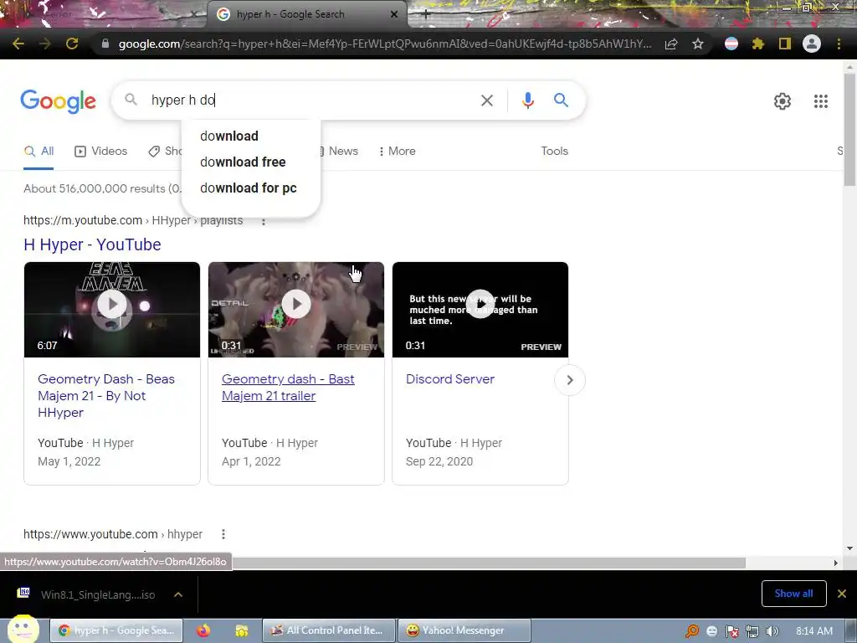Play the Beas Majem 21 video thumbnail
The width and height of the screenshot is (857, 643).
point(112,310)
